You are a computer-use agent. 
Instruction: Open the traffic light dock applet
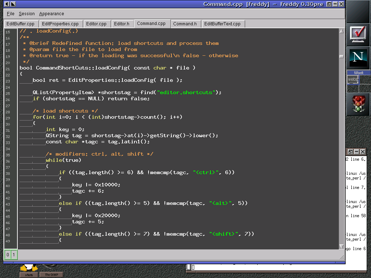coord(358,104)
